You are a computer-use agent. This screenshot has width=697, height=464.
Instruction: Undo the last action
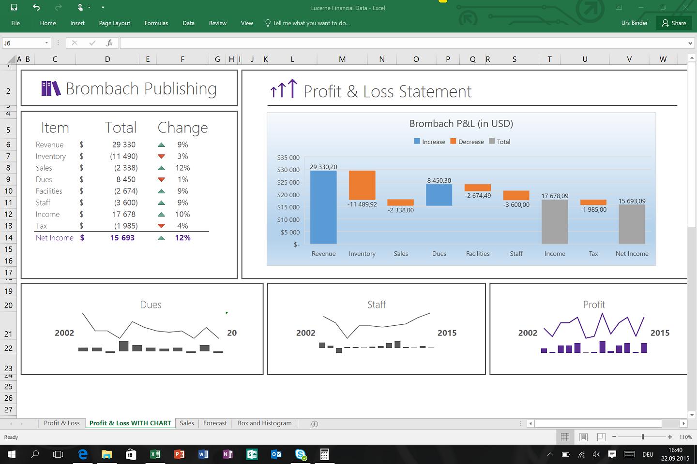[x=36, y=7]
